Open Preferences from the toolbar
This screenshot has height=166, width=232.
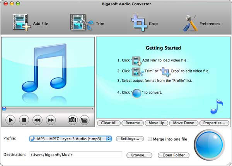tap(190, 23)
